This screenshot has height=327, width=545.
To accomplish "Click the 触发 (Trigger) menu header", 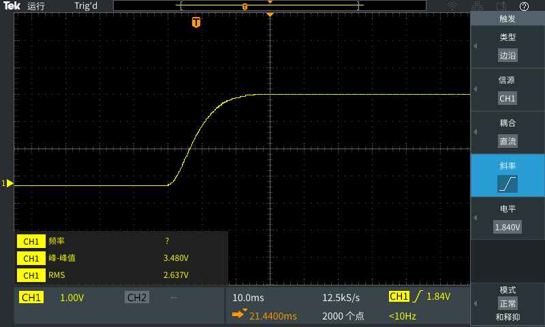I will pos(508,19).
